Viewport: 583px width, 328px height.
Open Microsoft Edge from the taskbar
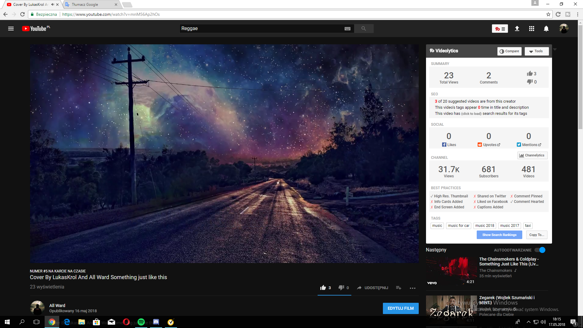[67, 322]
